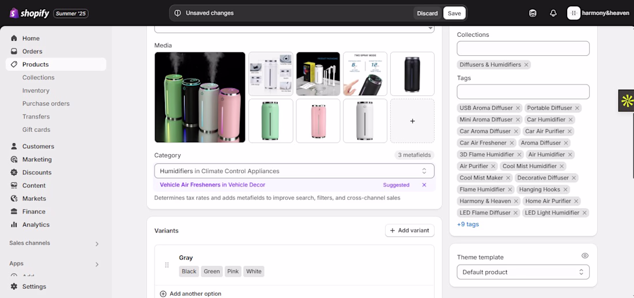
Task: Open Content section
Action: 34,185
